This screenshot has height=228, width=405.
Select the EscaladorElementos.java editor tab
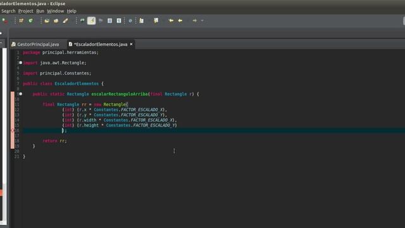coord(101,44)
